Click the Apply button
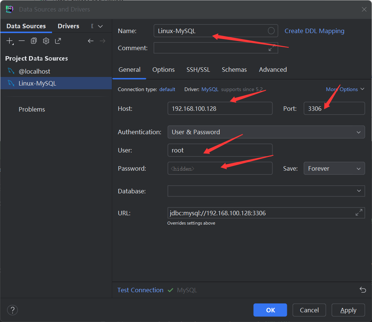The image size is (372, 322). (348, 310)
